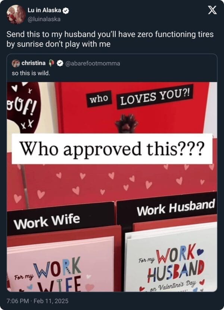
Task: Click the "Who approved this???" caption overlay
Action: pyautogui.click(x=112, y=149)
